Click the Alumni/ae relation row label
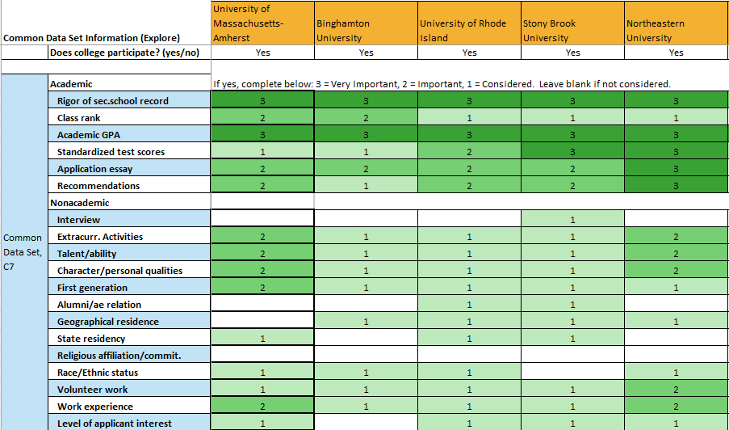Screen dimensions: 729x430 pyautogui.click(x=129, y=305)
